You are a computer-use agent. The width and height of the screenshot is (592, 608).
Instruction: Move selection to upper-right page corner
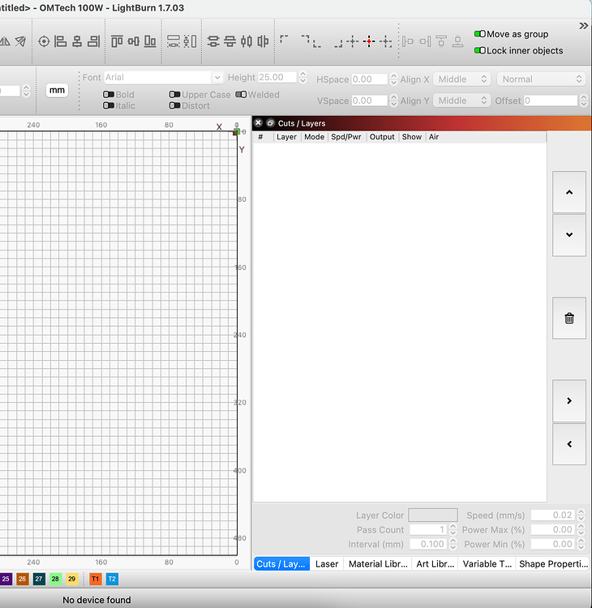(x=305, y=39)
